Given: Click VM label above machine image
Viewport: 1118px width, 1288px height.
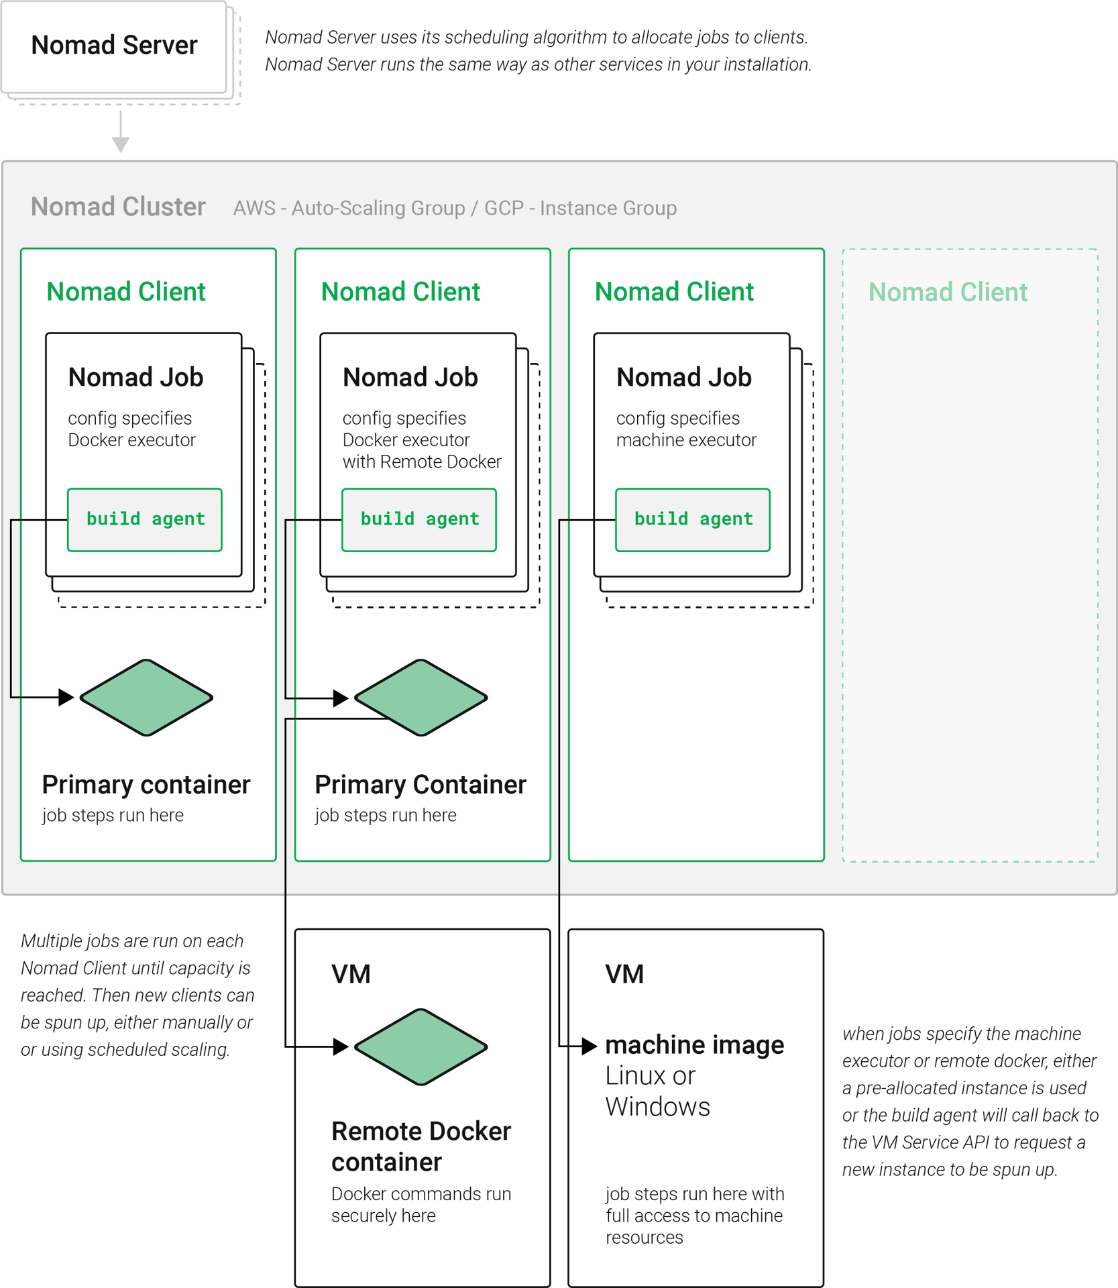Looking at the screenshot, I should (x=624, y=974).
